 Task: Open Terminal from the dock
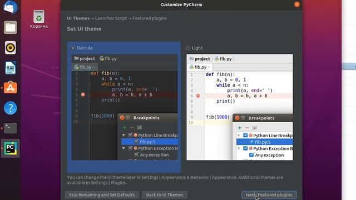coord(10,128)
